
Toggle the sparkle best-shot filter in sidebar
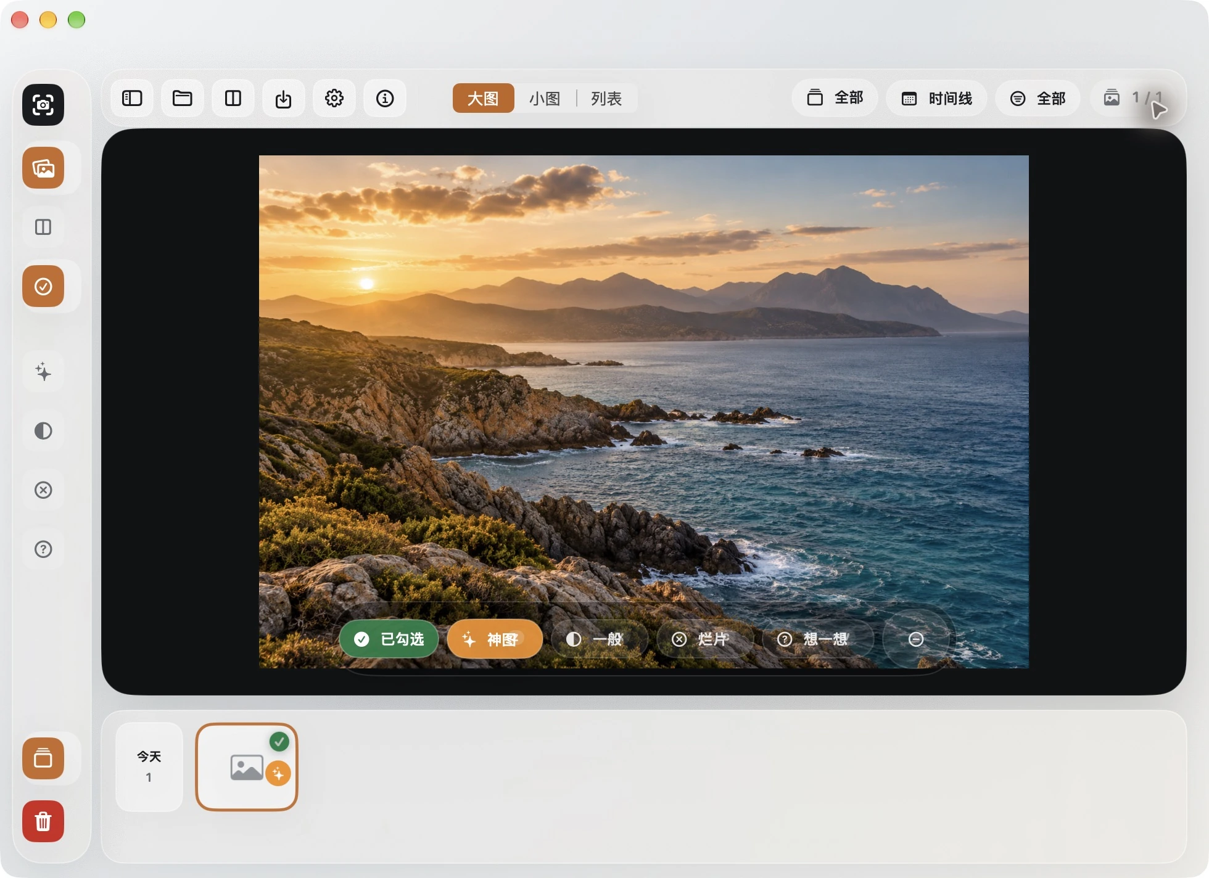(x=43, y=372)
